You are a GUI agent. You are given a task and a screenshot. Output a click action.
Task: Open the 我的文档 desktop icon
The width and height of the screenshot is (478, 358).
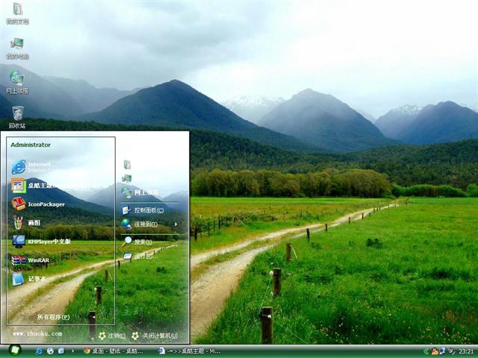(x=17, y=13)
